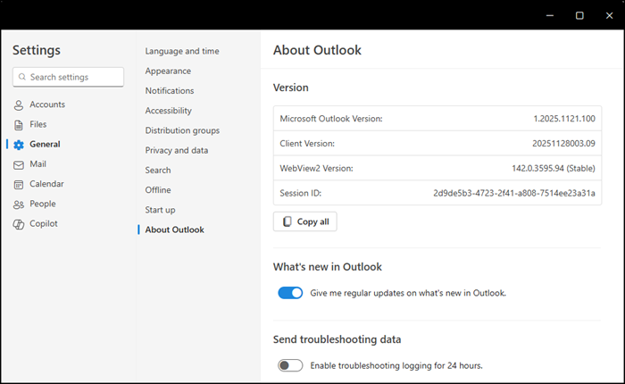Close the Settings window

click(609, 15)
